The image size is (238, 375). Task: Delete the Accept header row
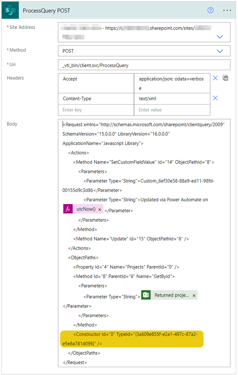click(x=215, y=78)
